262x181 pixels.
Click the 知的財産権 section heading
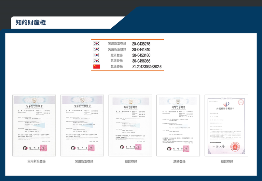click(31, 22)
